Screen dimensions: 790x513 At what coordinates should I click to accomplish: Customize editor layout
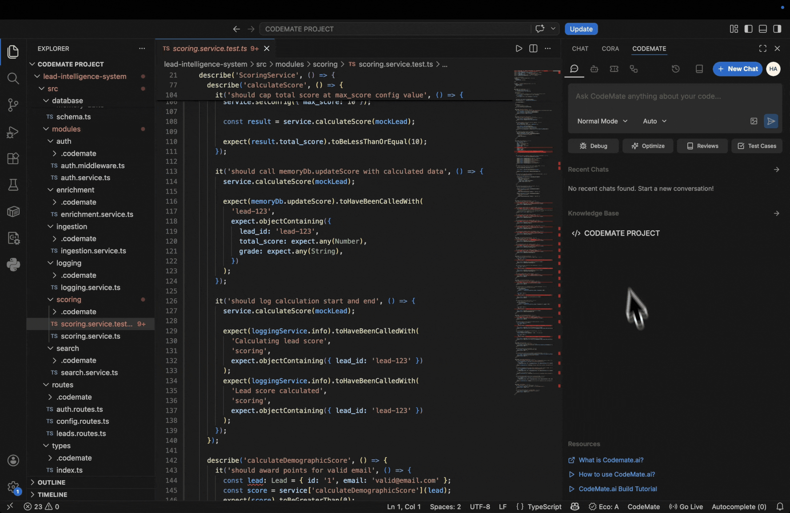click(x=734, y=29)
